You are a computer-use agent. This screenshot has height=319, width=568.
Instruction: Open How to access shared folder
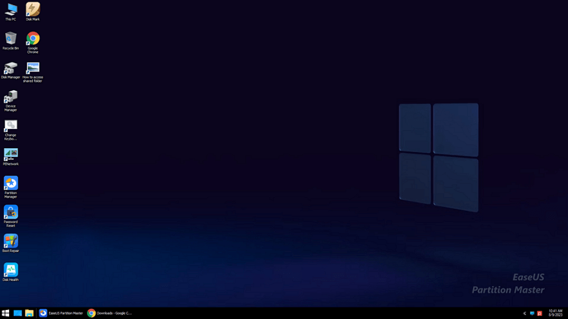pyautogui.click(x=32, y=72)
